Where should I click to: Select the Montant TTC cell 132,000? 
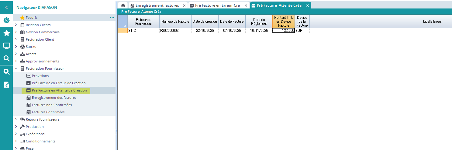pos(283,31)
